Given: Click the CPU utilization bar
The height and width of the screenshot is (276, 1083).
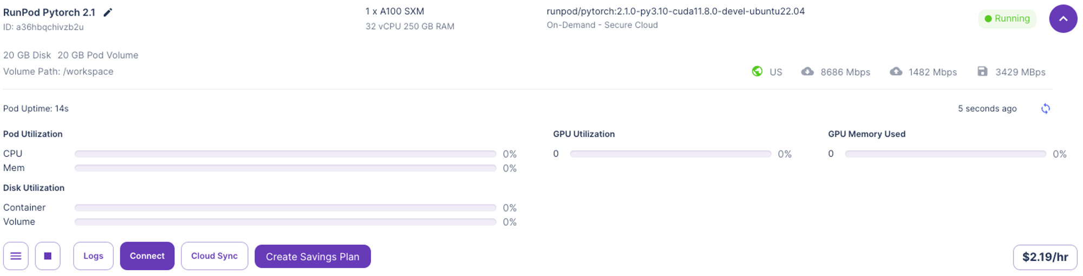Looking at the screenshot, I should 285,154.
